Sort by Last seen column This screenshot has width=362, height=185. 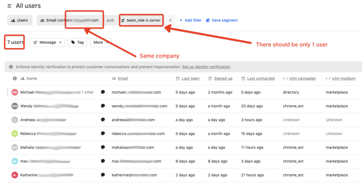pyautogui.click(x=188, y=78)
